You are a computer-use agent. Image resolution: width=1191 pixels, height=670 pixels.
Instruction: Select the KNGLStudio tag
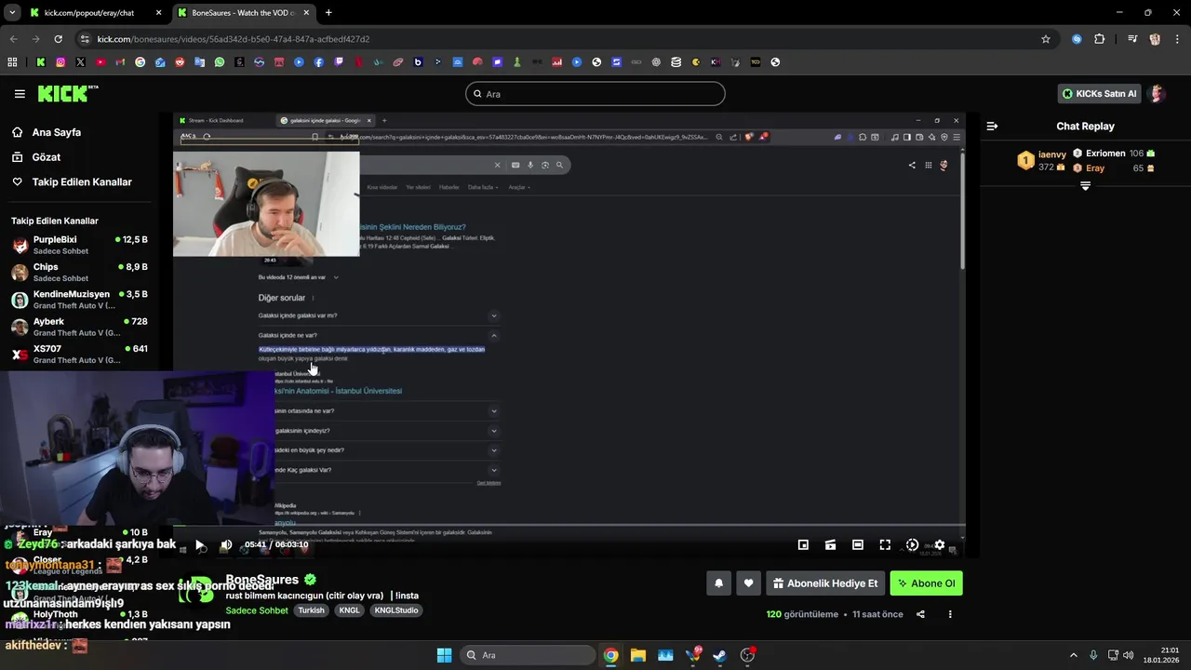[396, 610]
